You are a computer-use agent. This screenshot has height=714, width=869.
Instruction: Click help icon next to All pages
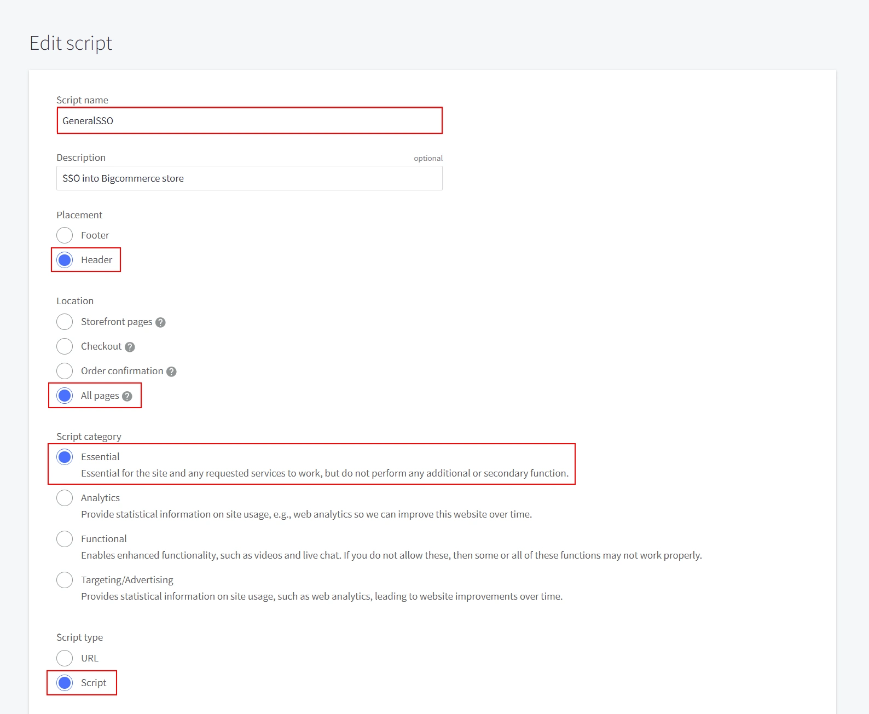[x=127, y=396]
